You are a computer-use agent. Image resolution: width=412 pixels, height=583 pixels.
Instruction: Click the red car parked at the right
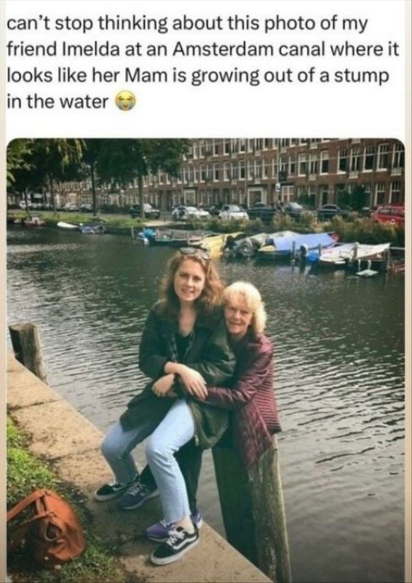[x=388, y=215]
